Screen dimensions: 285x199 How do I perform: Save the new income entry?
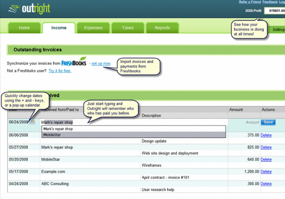(x=268, y=122)
